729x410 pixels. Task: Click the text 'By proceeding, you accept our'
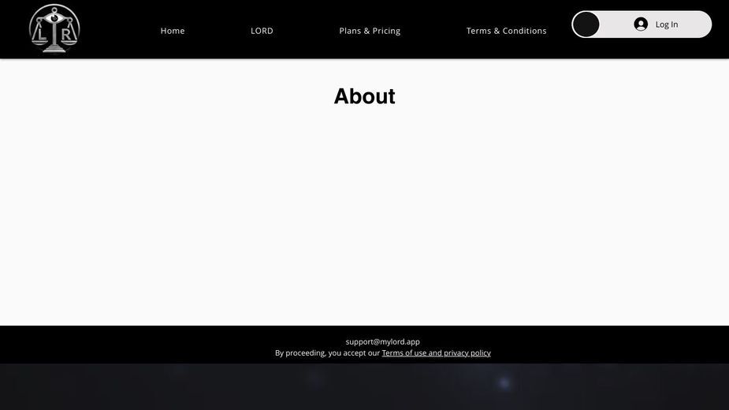[x=327, y=352]
